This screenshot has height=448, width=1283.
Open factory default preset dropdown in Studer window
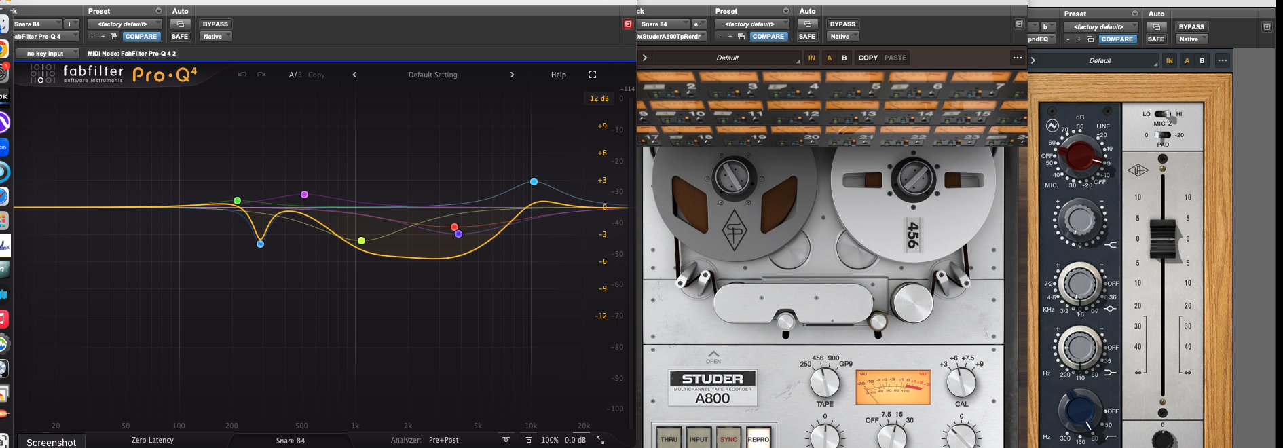(x=751, y=24)
